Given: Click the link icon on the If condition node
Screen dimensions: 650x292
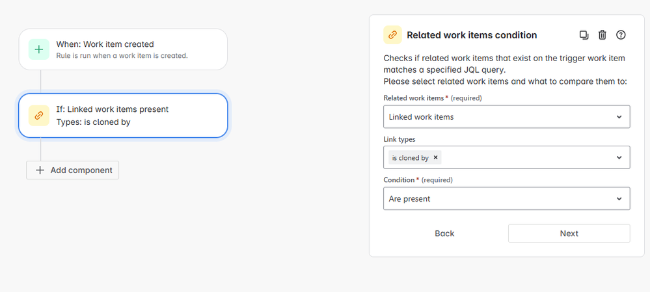Looking at the screenshot, I should [39, 115].
